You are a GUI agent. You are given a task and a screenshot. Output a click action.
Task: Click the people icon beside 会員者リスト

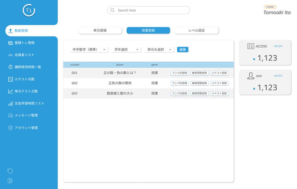click(x=10, y=55)
